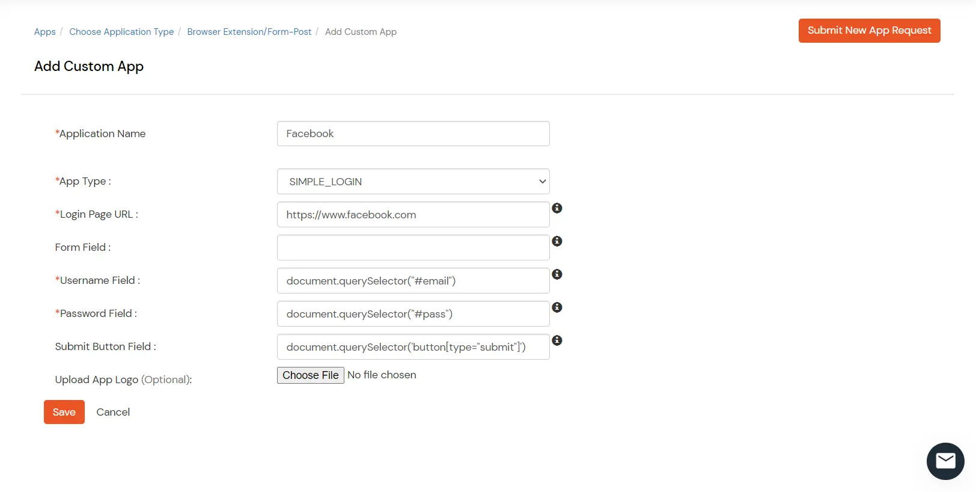Image resolution: width=976 pixels, height=492 pixels.
Task: Click the '*Application Name' label
Action: pyautogui.click(x=100, y=134)
